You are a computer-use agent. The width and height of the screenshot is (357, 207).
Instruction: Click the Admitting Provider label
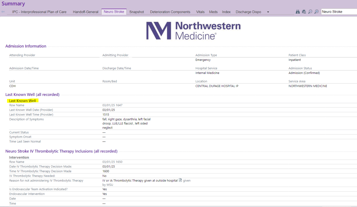115,55
